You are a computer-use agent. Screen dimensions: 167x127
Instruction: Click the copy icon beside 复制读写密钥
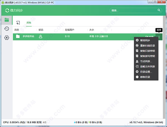point(137,56)
